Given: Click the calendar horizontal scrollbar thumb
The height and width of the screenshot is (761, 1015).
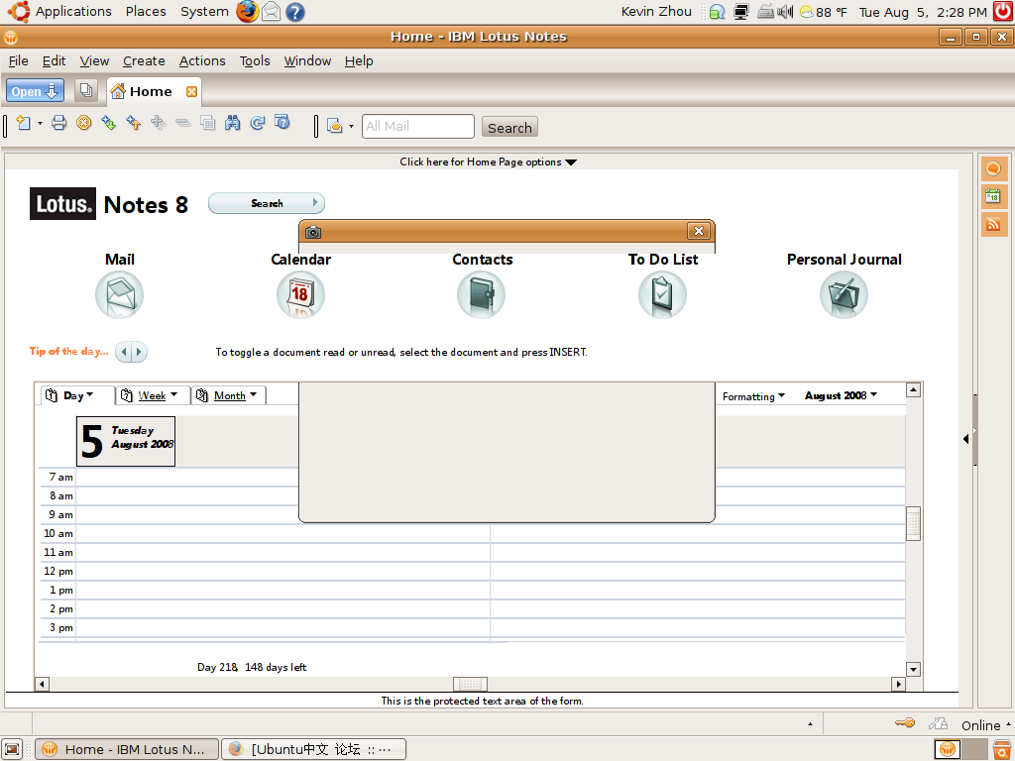Looking at the screenshot, I should pos(470,684).
